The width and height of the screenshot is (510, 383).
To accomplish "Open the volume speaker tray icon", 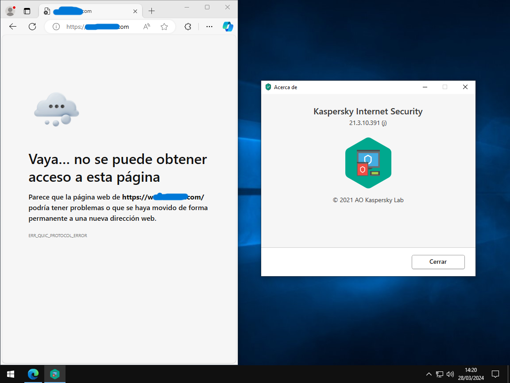I will pos(450,374).
